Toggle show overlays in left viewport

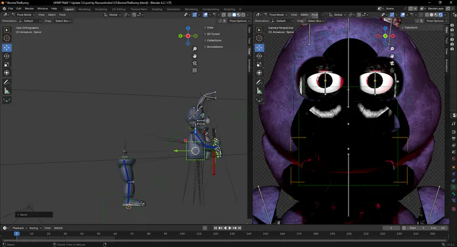click(206, 15)
